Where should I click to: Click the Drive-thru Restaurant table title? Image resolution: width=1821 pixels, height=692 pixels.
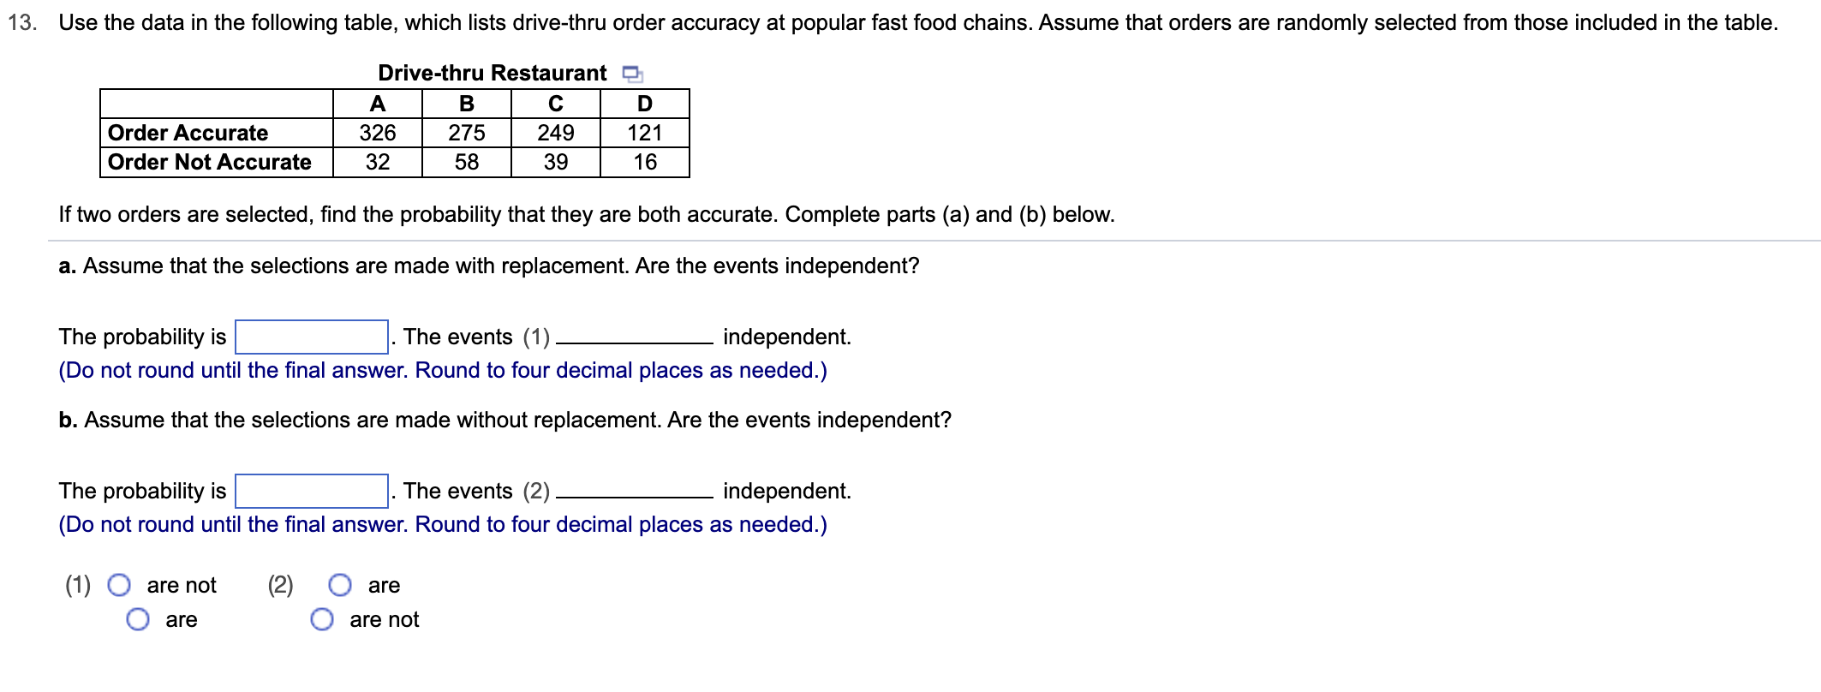click(x=491, y=74)
